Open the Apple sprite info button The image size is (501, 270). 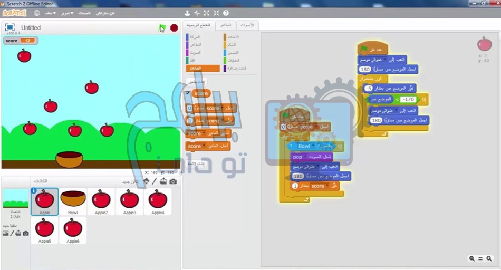[34, 190]
